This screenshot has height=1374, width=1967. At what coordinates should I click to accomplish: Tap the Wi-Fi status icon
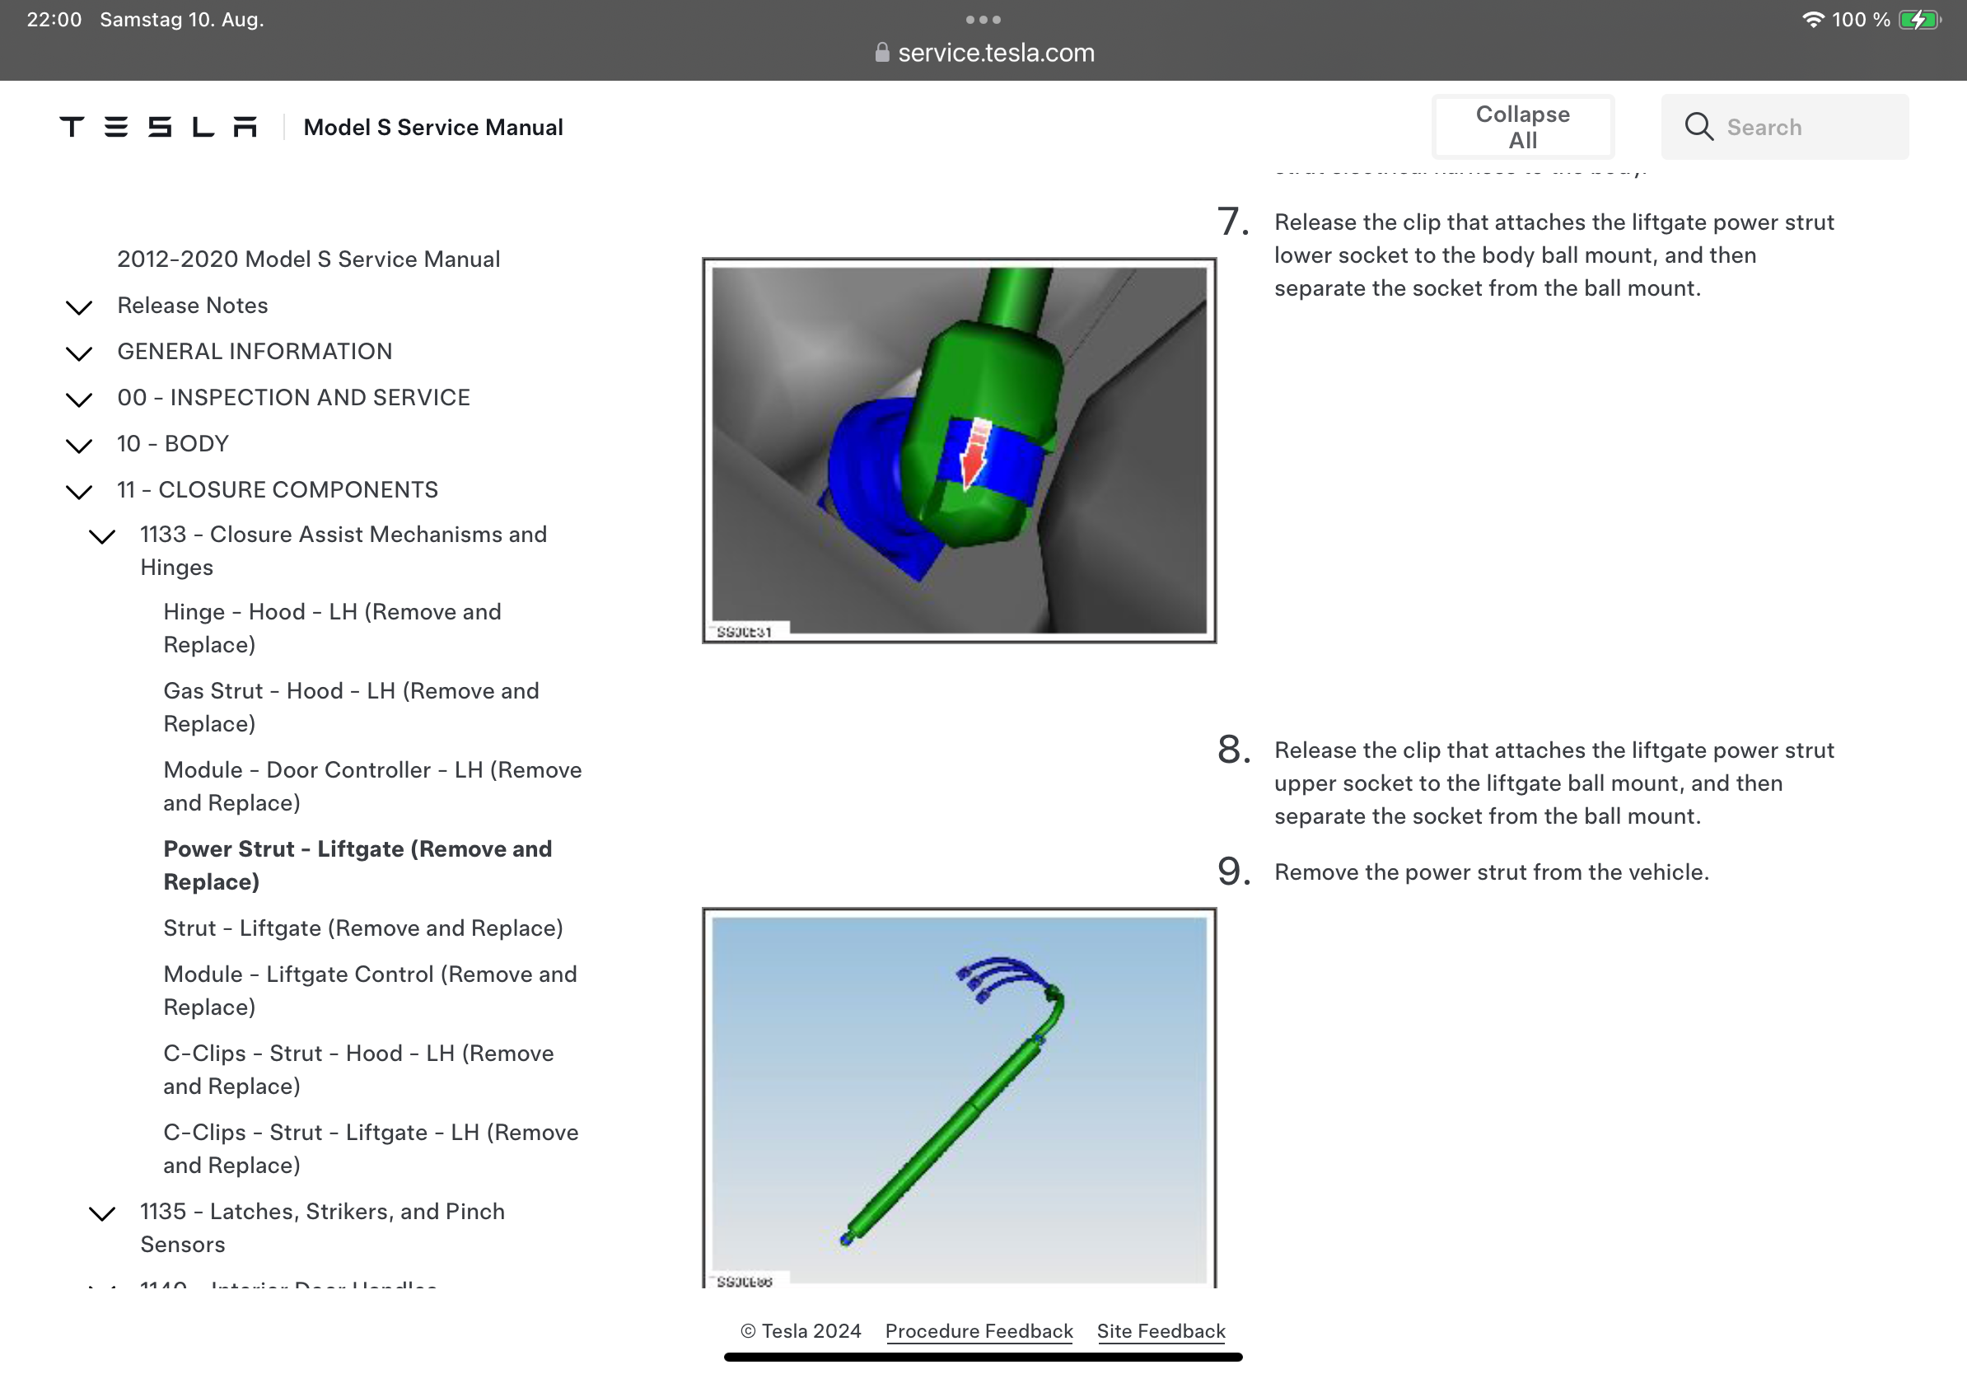coord(1812,19)
